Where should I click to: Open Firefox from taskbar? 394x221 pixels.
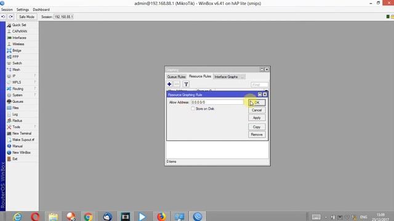tap(161, 217)
